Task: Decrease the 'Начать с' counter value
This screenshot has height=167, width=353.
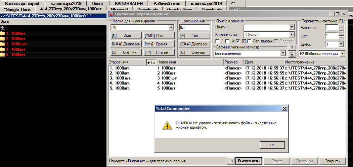Action: (x=341, y=29)
